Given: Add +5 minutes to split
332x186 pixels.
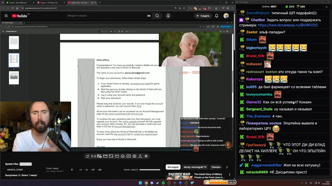Looking at the screenshot, I should [x=86, y=170].
